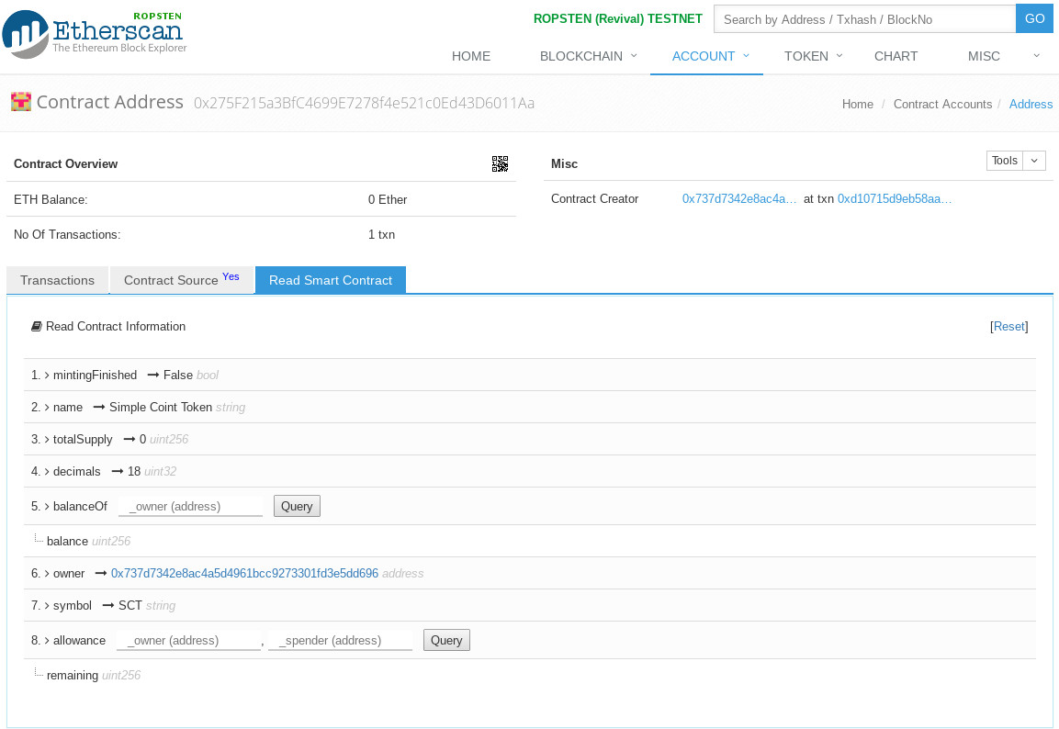This screenshot has width=1059, height=729.
Task: Click the book icon beside Read Contract Information
Action: click(x=37, y=327)
